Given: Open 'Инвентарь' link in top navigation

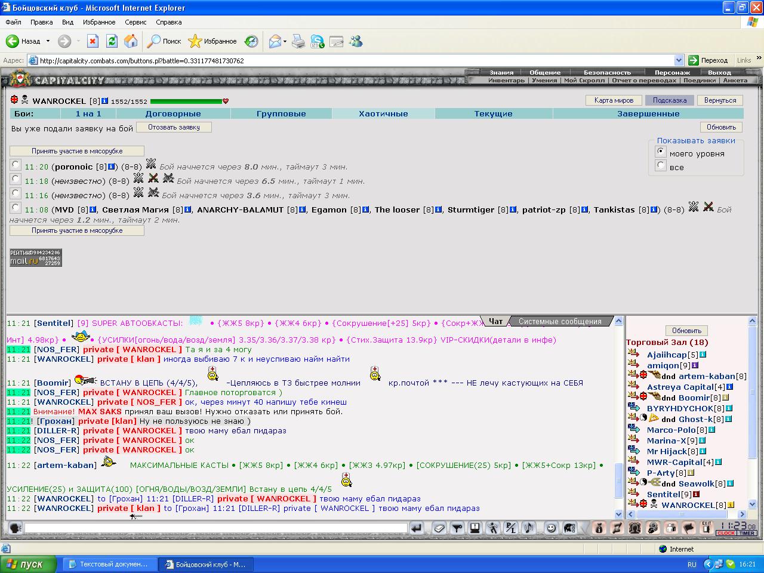Looking at the screenshot, I should [x=506, y=81].
